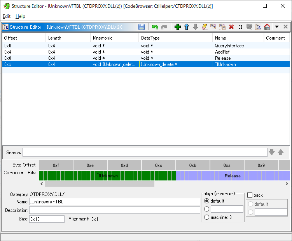This screenshot has width=292, height=241.
Task: Click the void IUnknown_delet... mnemonic cell
Action: [115, 64]
